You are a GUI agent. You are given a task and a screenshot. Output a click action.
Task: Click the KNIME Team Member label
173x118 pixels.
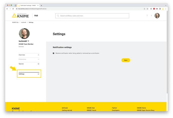point(26,44)
